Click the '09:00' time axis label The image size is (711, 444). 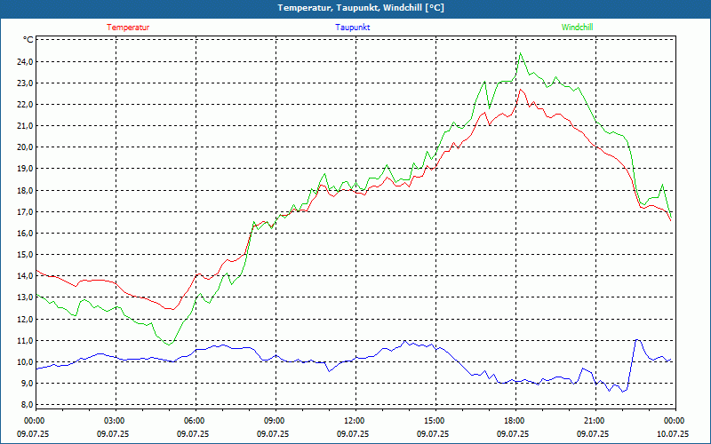276,420
